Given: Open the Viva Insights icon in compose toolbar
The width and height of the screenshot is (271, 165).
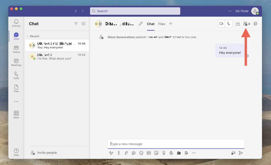Looking at the screenshot, I should pos(179,153).
